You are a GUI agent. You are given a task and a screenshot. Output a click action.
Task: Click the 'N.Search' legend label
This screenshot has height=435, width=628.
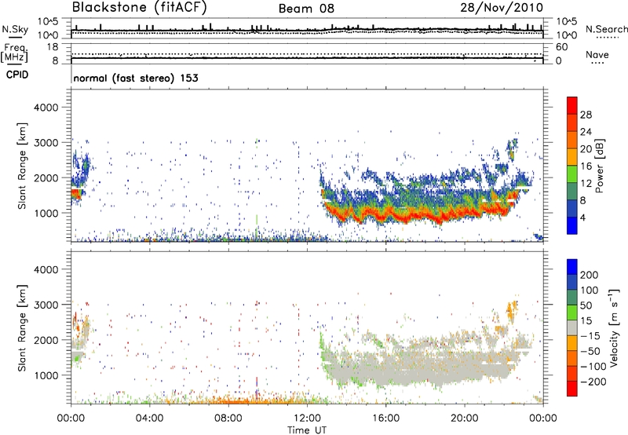(606, 29)
